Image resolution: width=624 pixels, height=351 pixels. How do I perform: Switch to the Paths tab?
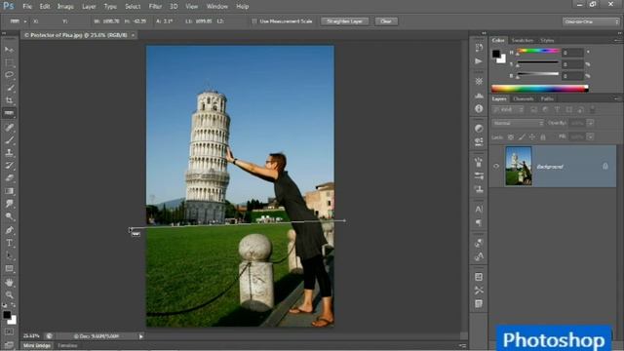tap(547, 98)
